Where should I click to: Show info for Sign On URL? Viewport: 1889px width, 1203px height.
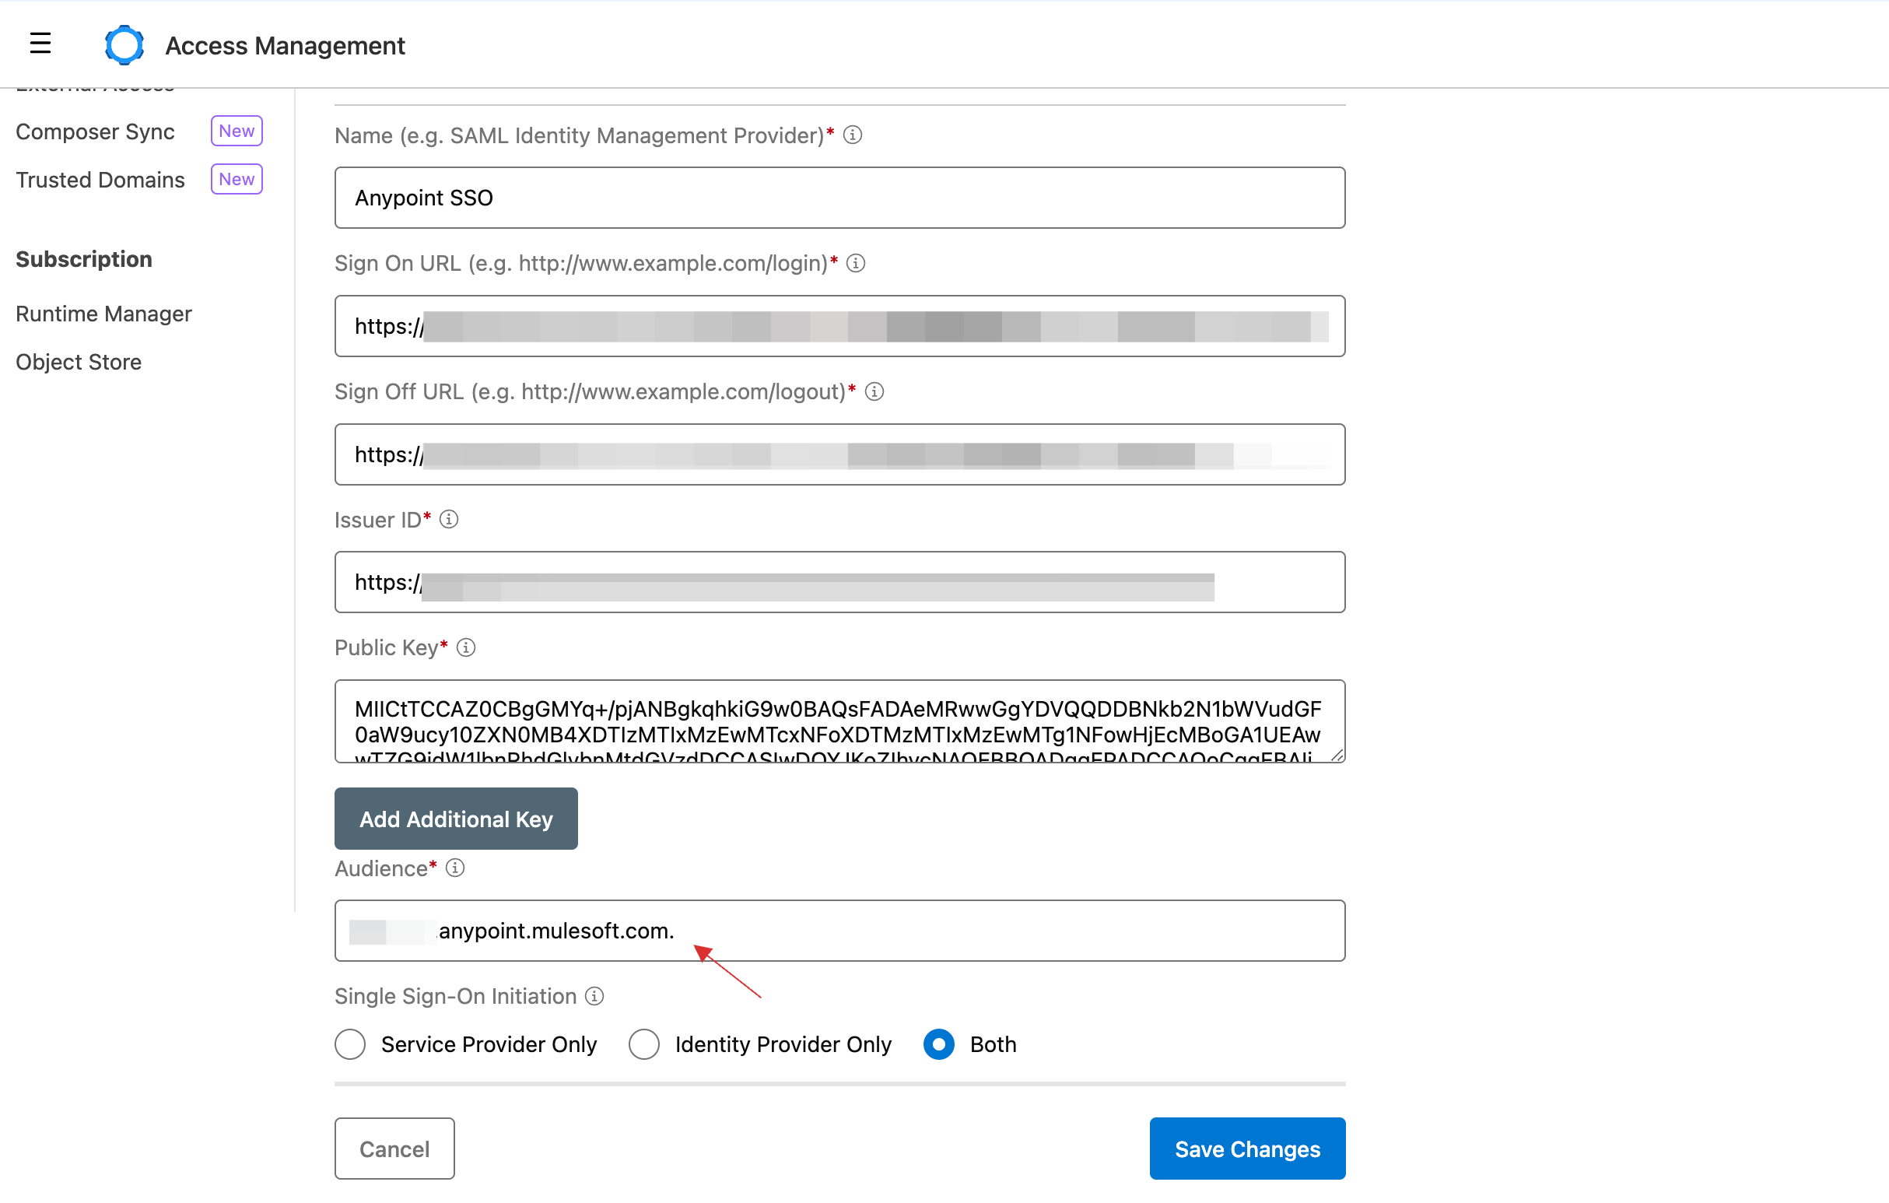pyautogui.click(x=856, y=264)
